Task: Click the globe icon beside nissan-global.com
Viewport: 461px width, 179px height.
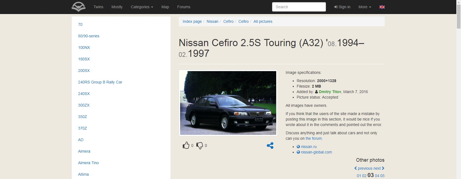Action: click(298, 152)
